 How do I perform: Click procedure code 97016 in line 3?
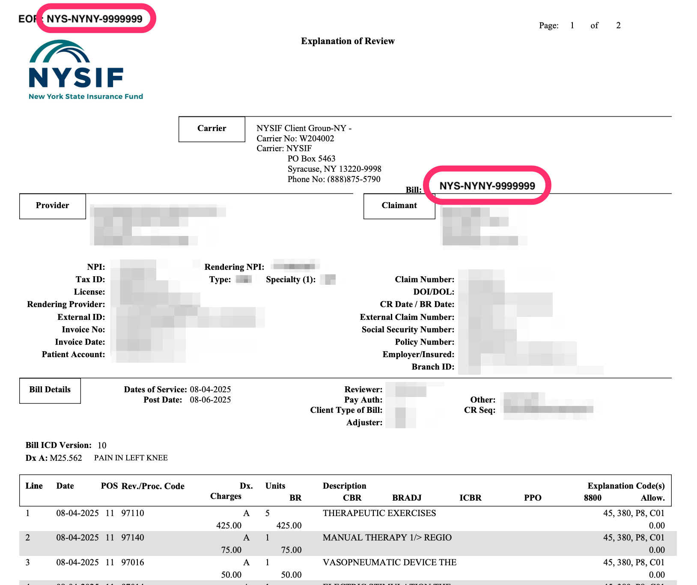[133, 562]
